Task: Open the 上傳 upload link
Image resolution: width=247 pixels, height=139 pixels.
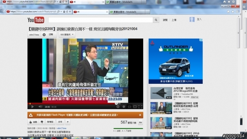Action: point(174,20)
